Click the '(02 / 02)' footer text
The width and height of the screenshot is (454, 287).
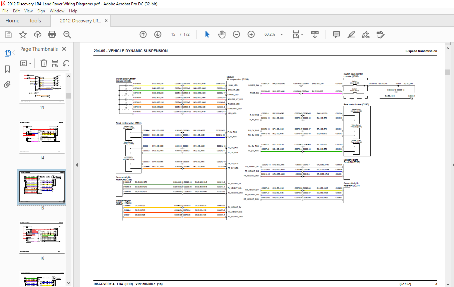tap(406, 284)
